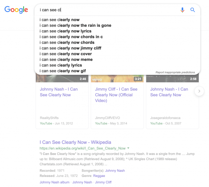Pick suggestion "i can see clearly now meme"

pyautogui.click(x=66, y=60)
